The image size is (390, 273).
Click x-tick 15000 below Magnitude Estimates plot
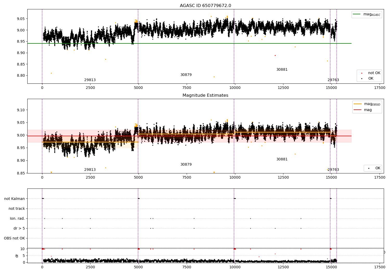click(x=331, y=178)
